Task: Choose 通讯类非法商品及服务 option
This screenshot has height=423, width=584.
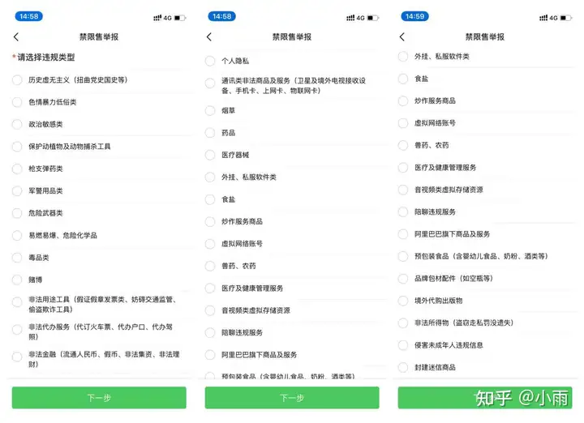Action: pos(210,83)
